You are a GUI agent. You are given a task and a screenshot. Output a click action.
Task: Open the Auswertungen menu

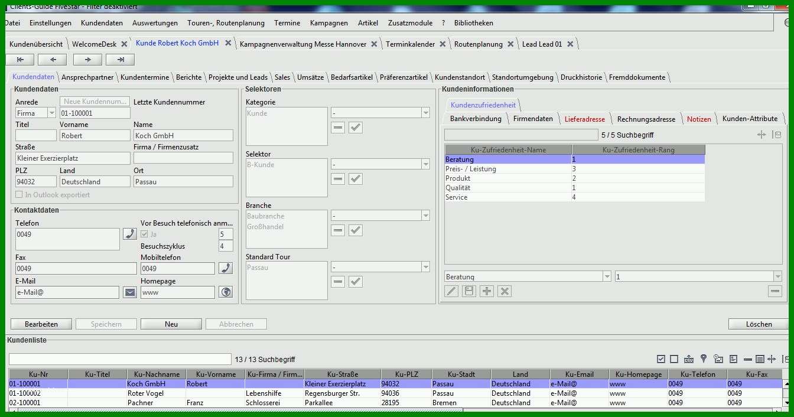point(155,23)
